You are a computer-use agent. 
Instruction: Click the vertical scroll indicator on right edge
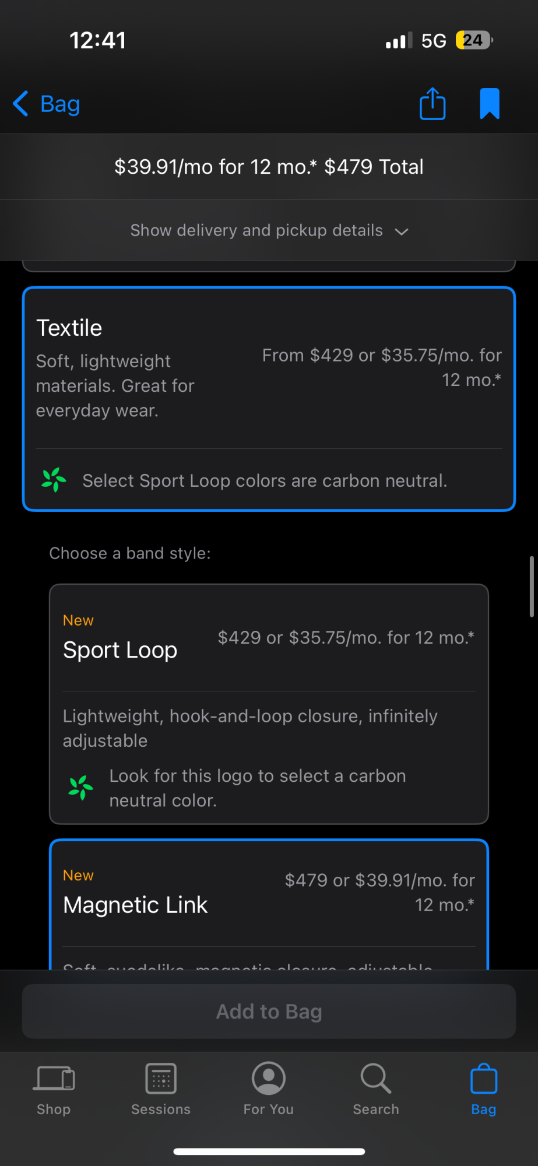[532, 586]
